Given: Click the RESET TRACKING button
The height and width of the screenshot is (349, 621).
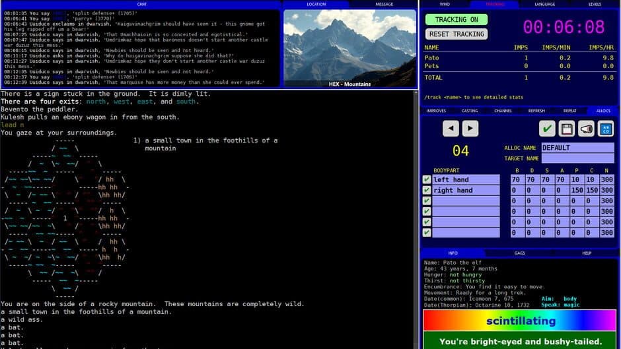Looking at the screenshot, I should pyautogui.click(x=457, y=34).
